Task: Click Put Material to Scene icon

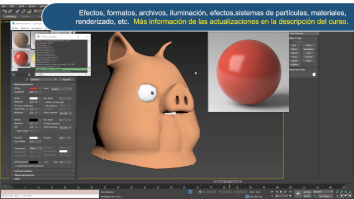Action: point(18,75)
